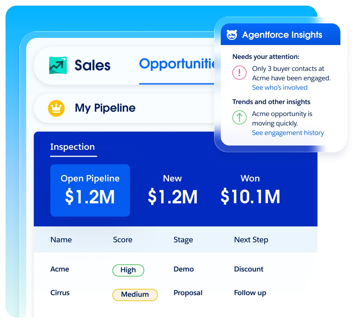Select the Open Pipeline $1.2M card
This screenshot has width=352, height=323.
pyautogui.click(x=90, y=190)
